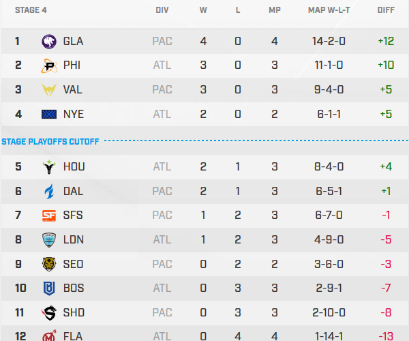Click the London Spitfire team logo
The height and width of the screenshot is (341, 409).
tap(50, 240)
